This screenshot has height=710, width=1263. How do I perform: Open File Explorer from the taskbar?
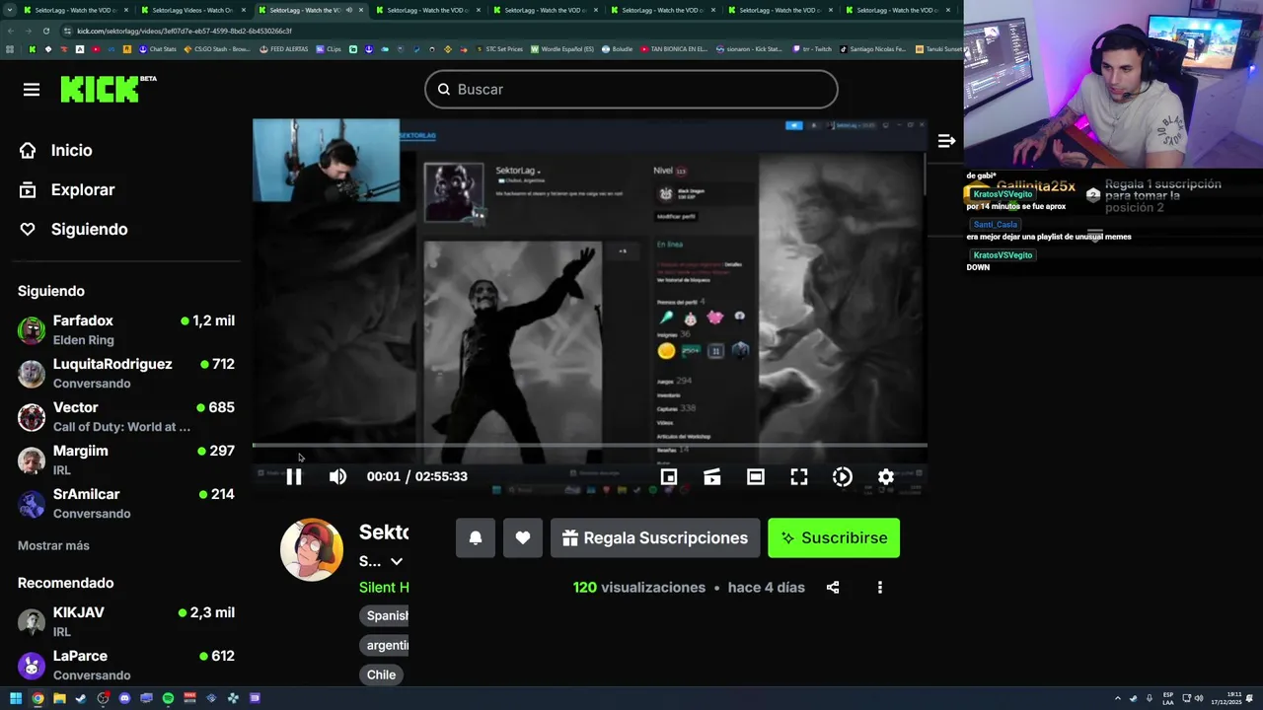click(59, 698)
